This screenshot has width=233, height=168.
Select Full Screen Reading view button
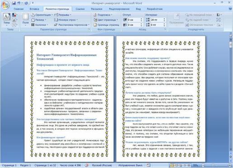click(x=176, y=165)
